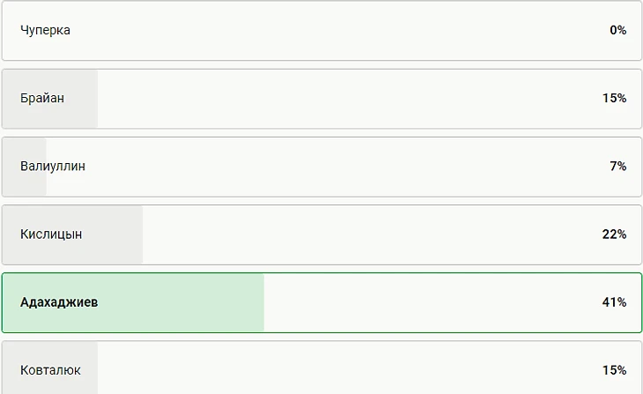Click the 41% value beside Адахаджиев
This screenshot has width=643, height=394.
click(x=614, y=302)
